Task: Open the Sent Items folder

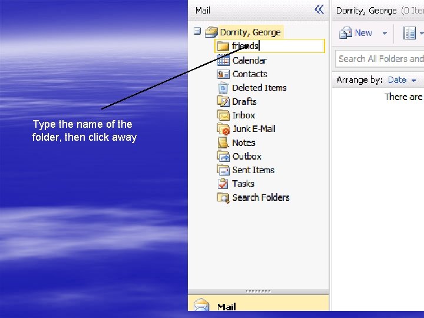Action: tap(253, 170)
